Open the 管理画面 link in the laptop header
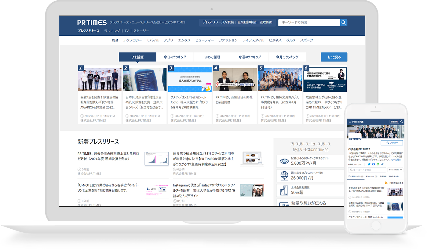Image resolution: width=427 pixels, height=250 pixels. pyautogui.click(x=266, y=22)
